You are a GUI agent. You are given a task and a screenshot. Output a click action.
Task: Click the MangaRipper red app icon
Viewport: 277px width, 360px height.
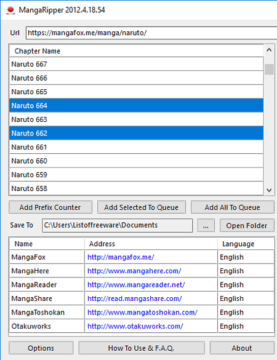tap(10, 10)
